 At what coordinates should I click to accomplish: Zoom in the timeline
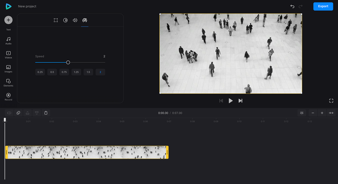tap(322, 113)
